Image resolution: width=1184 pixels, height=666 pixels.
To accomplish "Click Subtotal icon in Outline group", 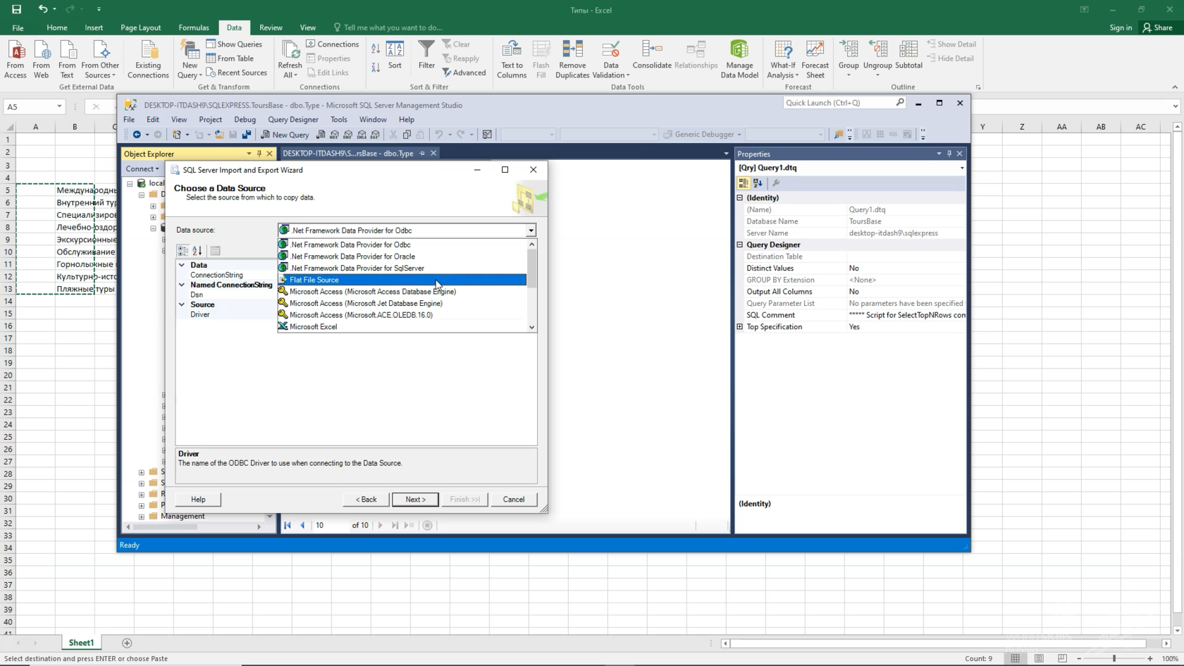I will pos(908,55).
